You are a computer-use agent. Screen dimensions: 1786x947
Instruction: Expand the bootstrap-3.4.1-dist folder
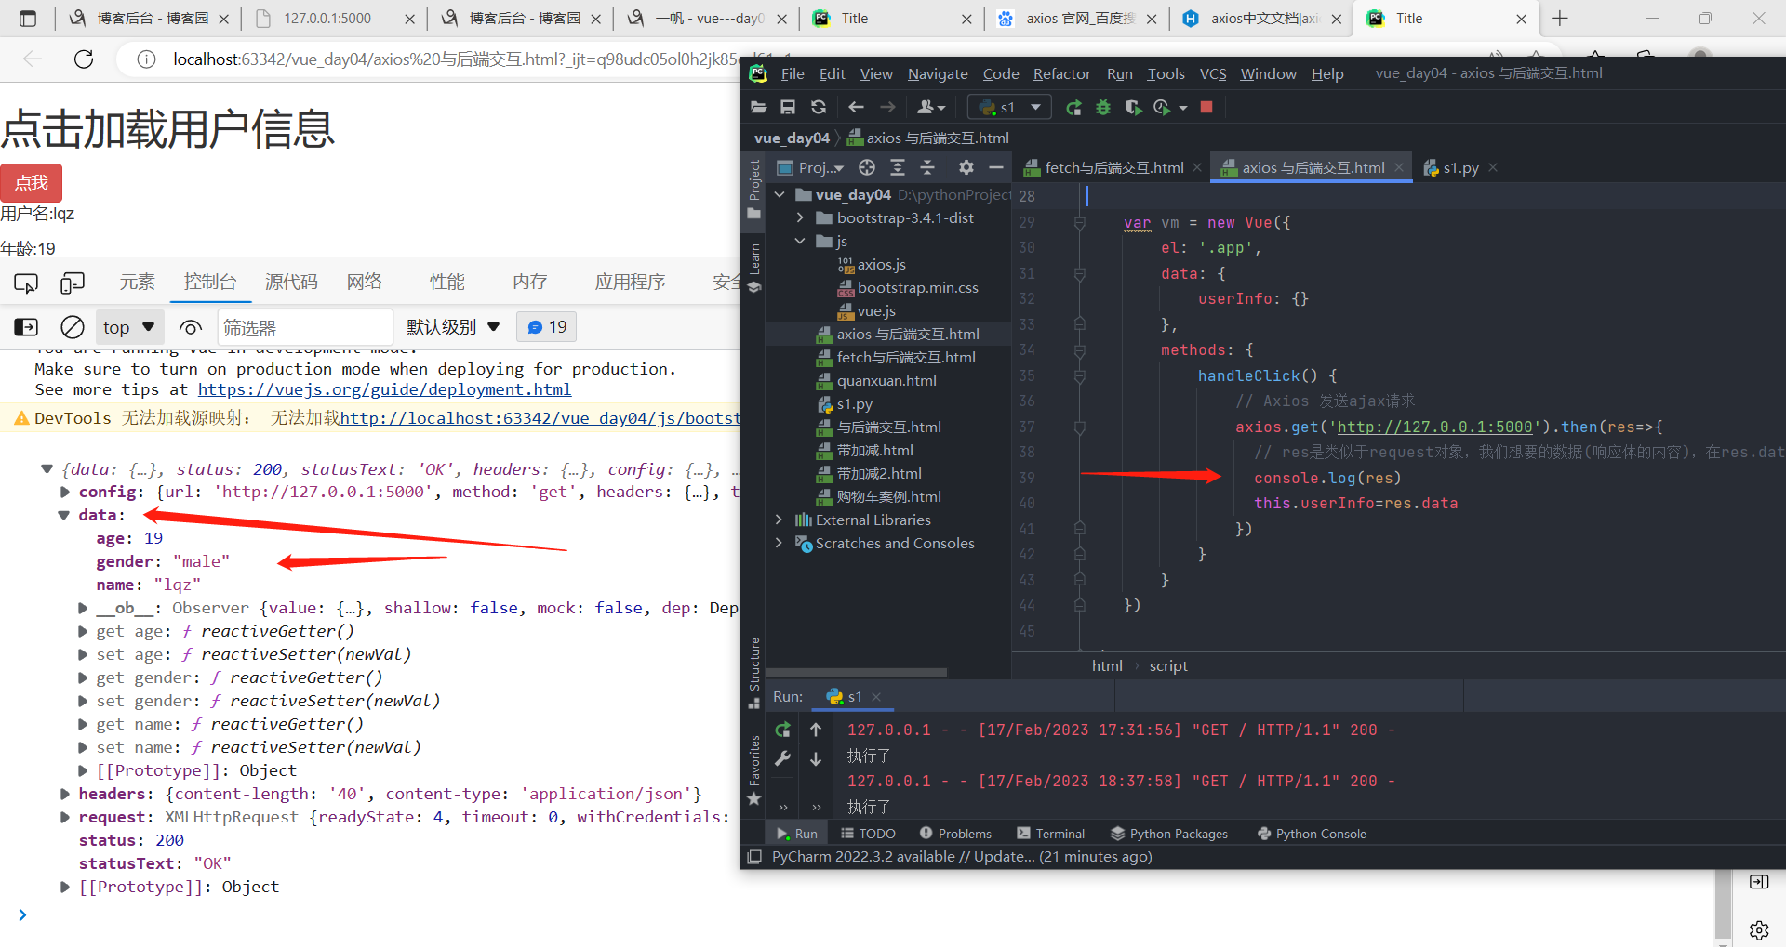point(800,217)
